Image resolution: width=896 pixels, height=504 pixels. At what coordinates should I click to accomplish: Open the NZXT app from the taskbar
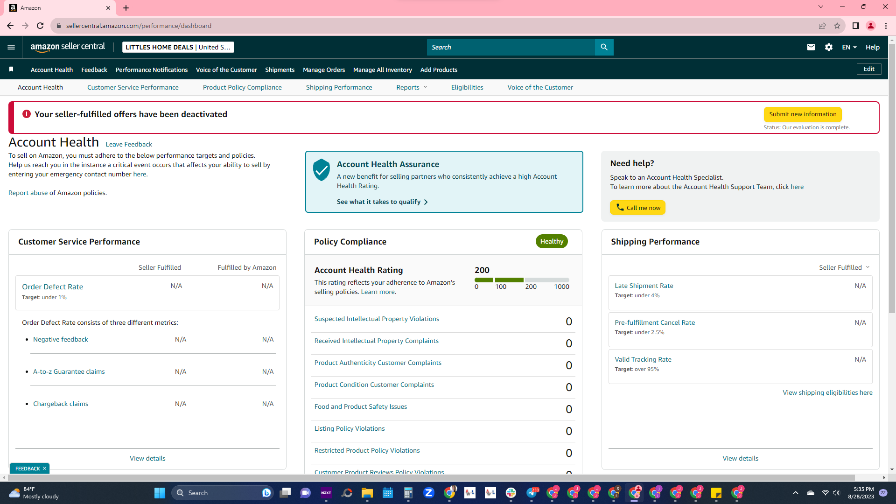click(x=326, y=493)
